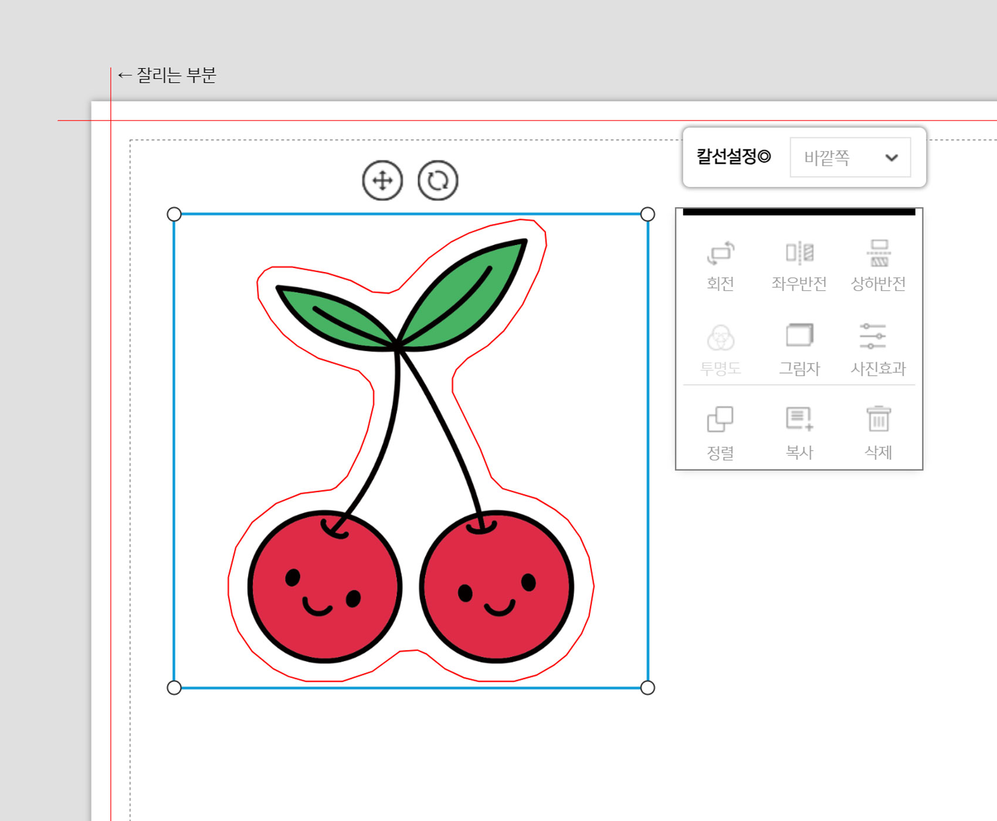The width and height of the screenshot is (997, 821).
Task: Click the bottom-left resize handle
Action: click(174, 687)
